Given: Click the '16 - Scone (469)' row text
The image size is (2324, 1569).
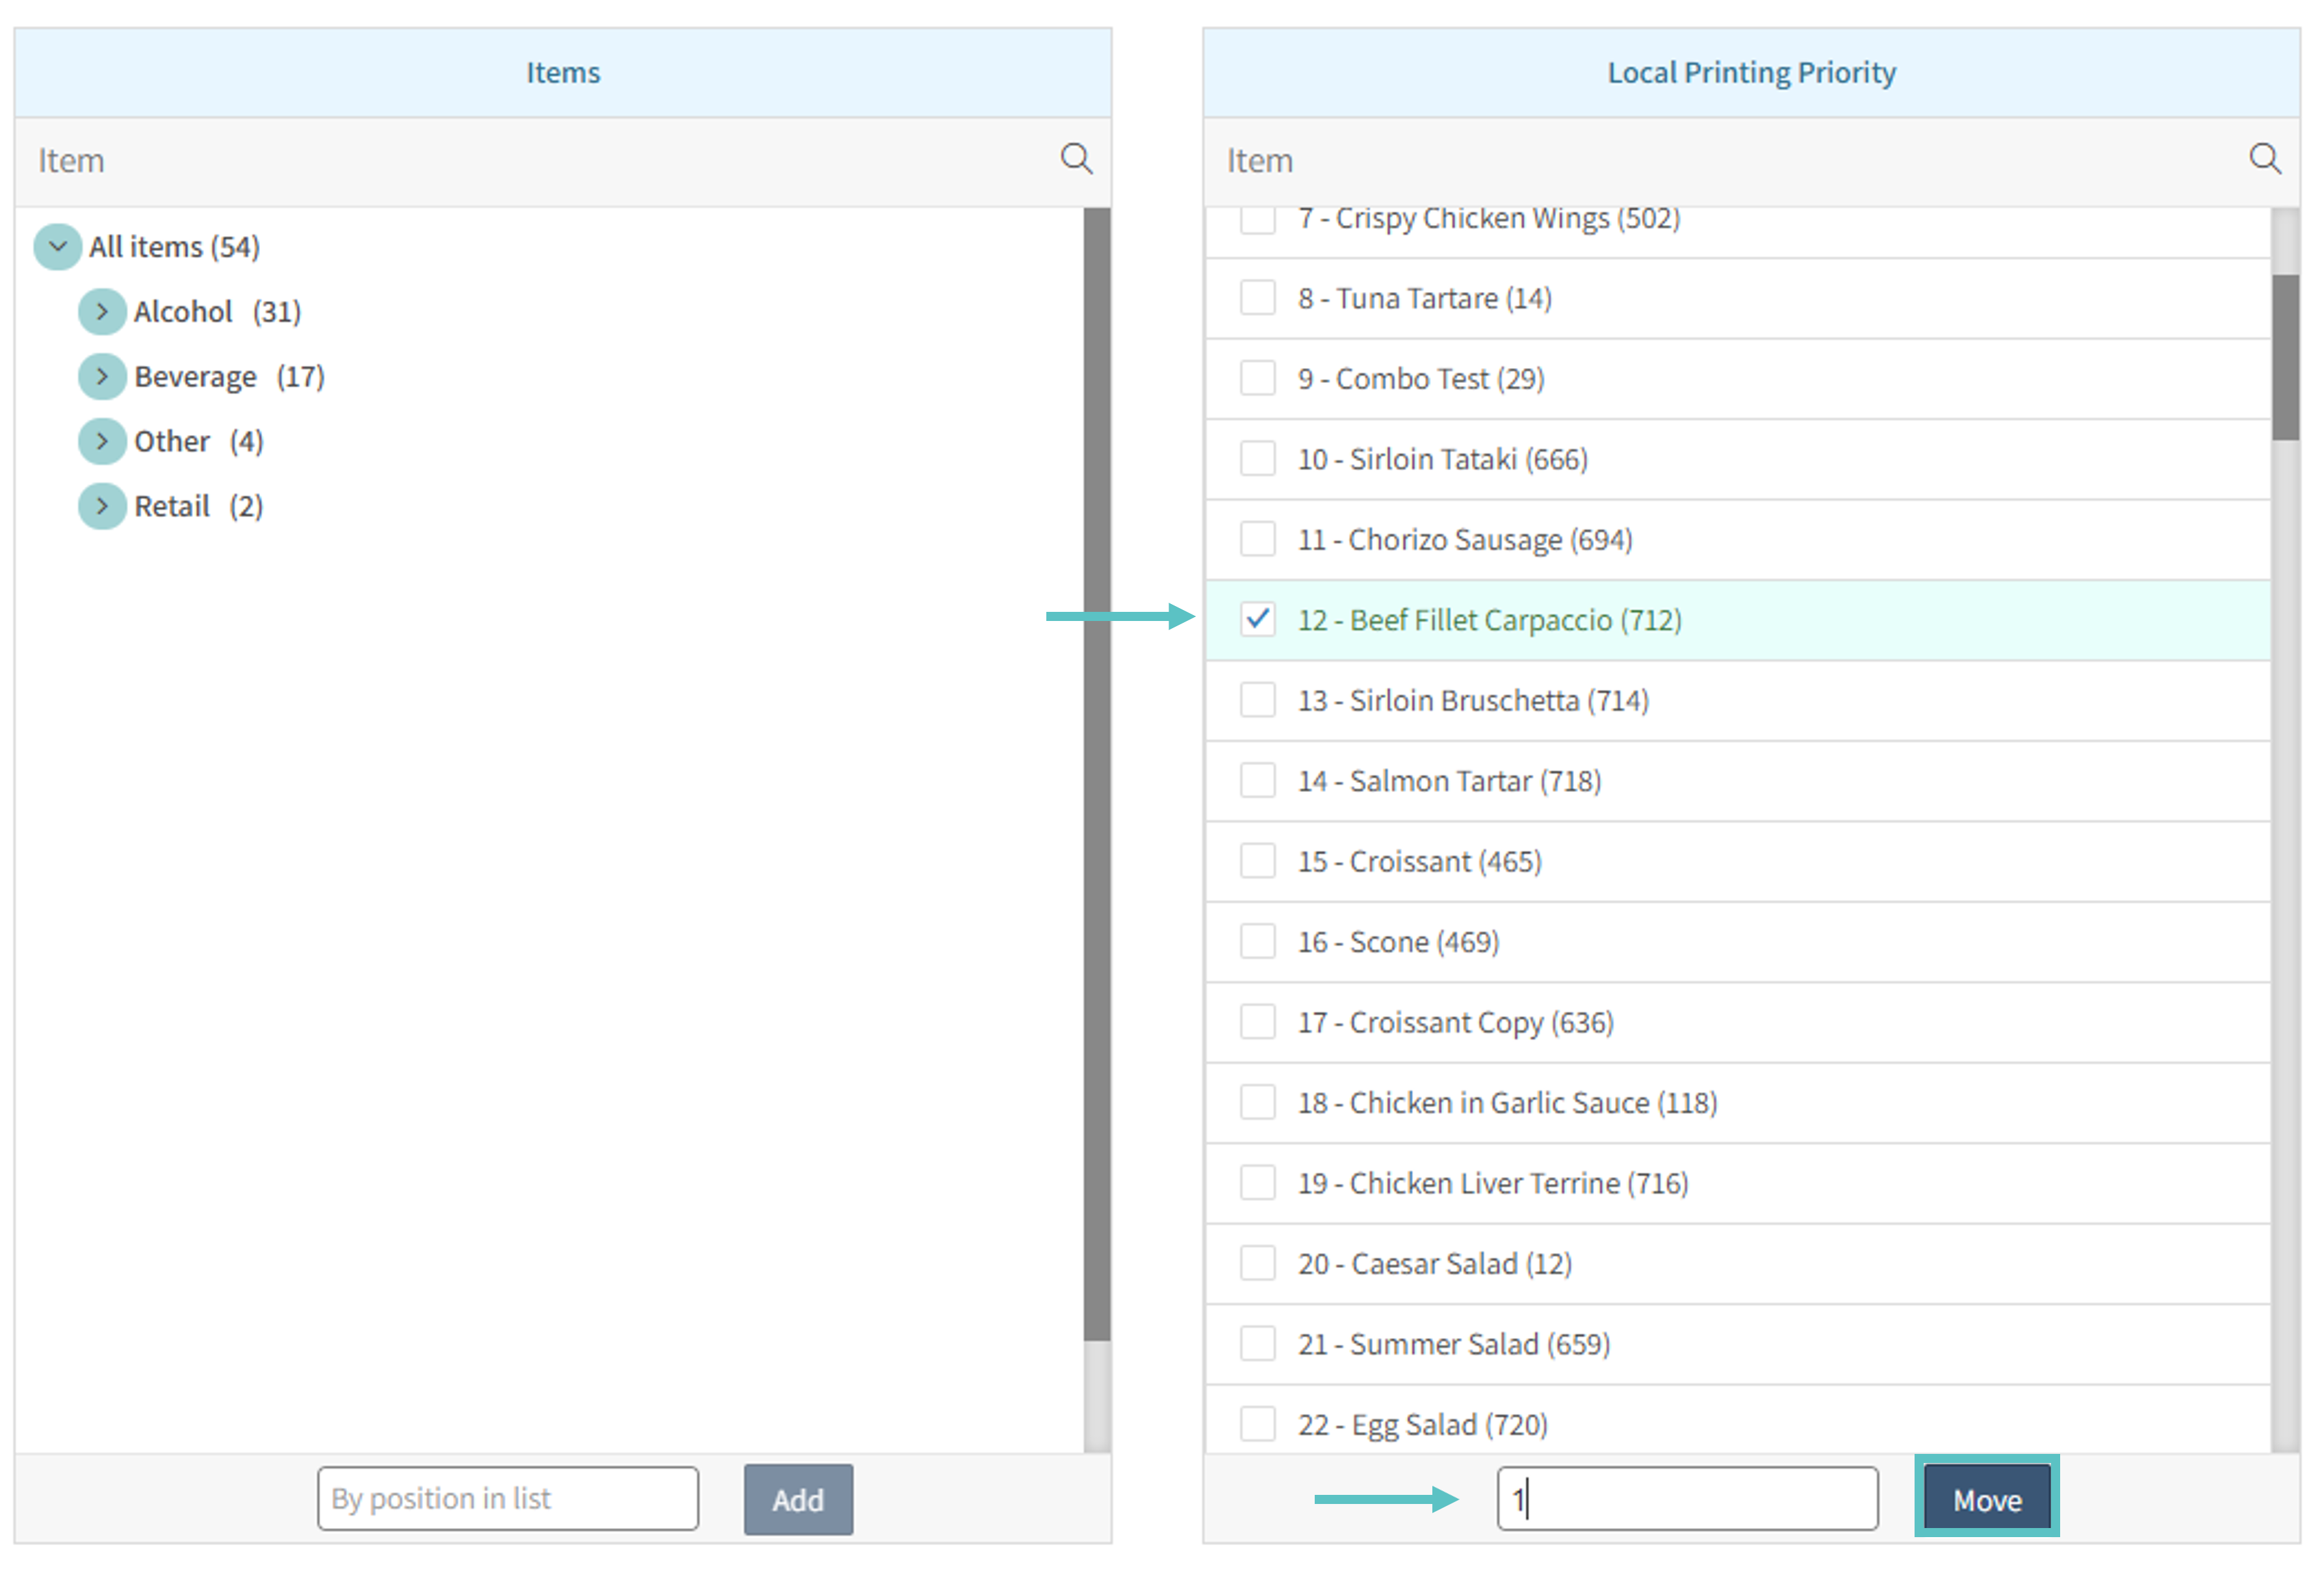Looking at the screenshot, I should 1399,943.
